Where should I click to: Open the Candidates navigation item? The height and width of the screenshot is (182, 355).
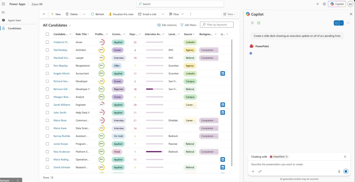[x=15, y=28]
